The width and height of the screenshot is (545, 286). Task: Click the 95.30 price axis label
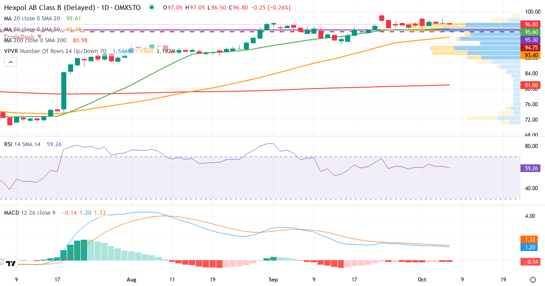pyautogui.click(x=531, y=40)
